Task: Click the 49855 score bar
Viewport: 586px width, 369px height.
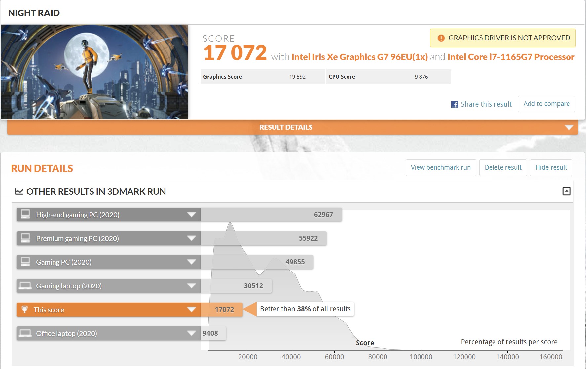Action: tap(257, 262)
